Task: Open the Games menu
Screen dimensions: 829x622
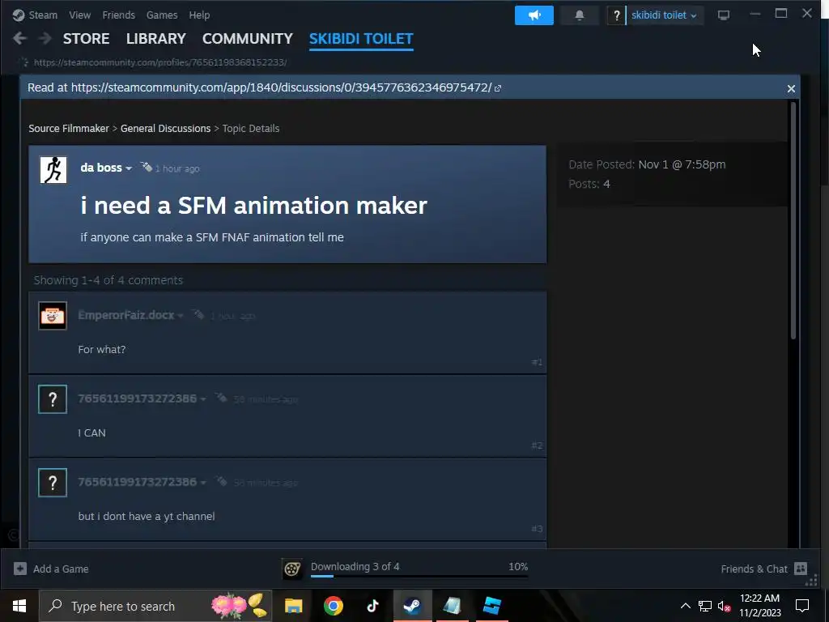Action: tap(162, 15)
